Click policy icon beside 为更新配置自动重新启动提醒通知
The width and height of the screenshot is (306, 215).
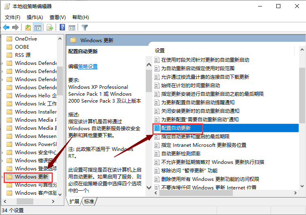click(x=157, y=103)
